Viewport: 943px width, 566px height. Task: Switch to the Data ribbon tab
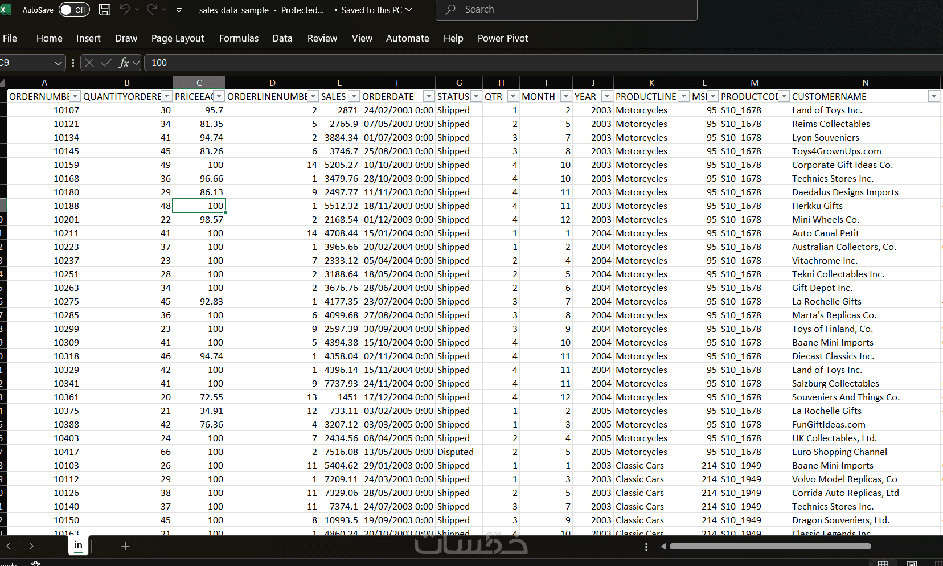282,38
